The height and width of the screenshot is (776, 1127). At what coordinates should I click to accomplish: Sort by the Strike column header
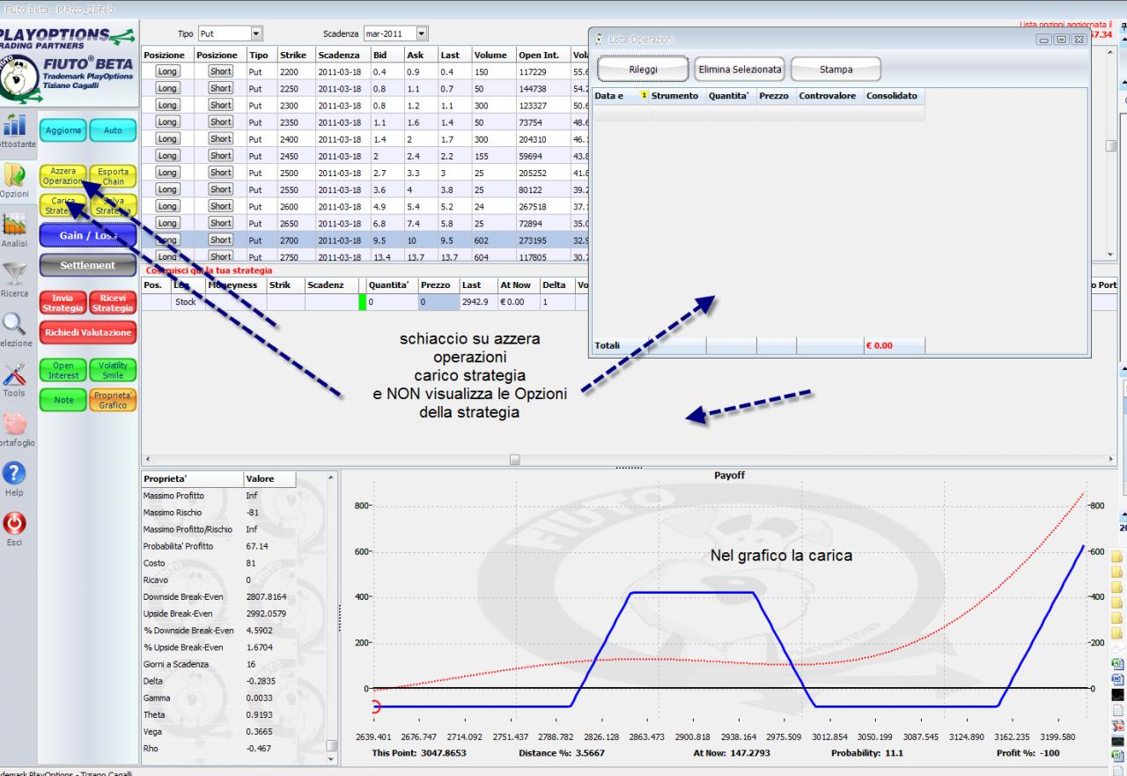290,55
